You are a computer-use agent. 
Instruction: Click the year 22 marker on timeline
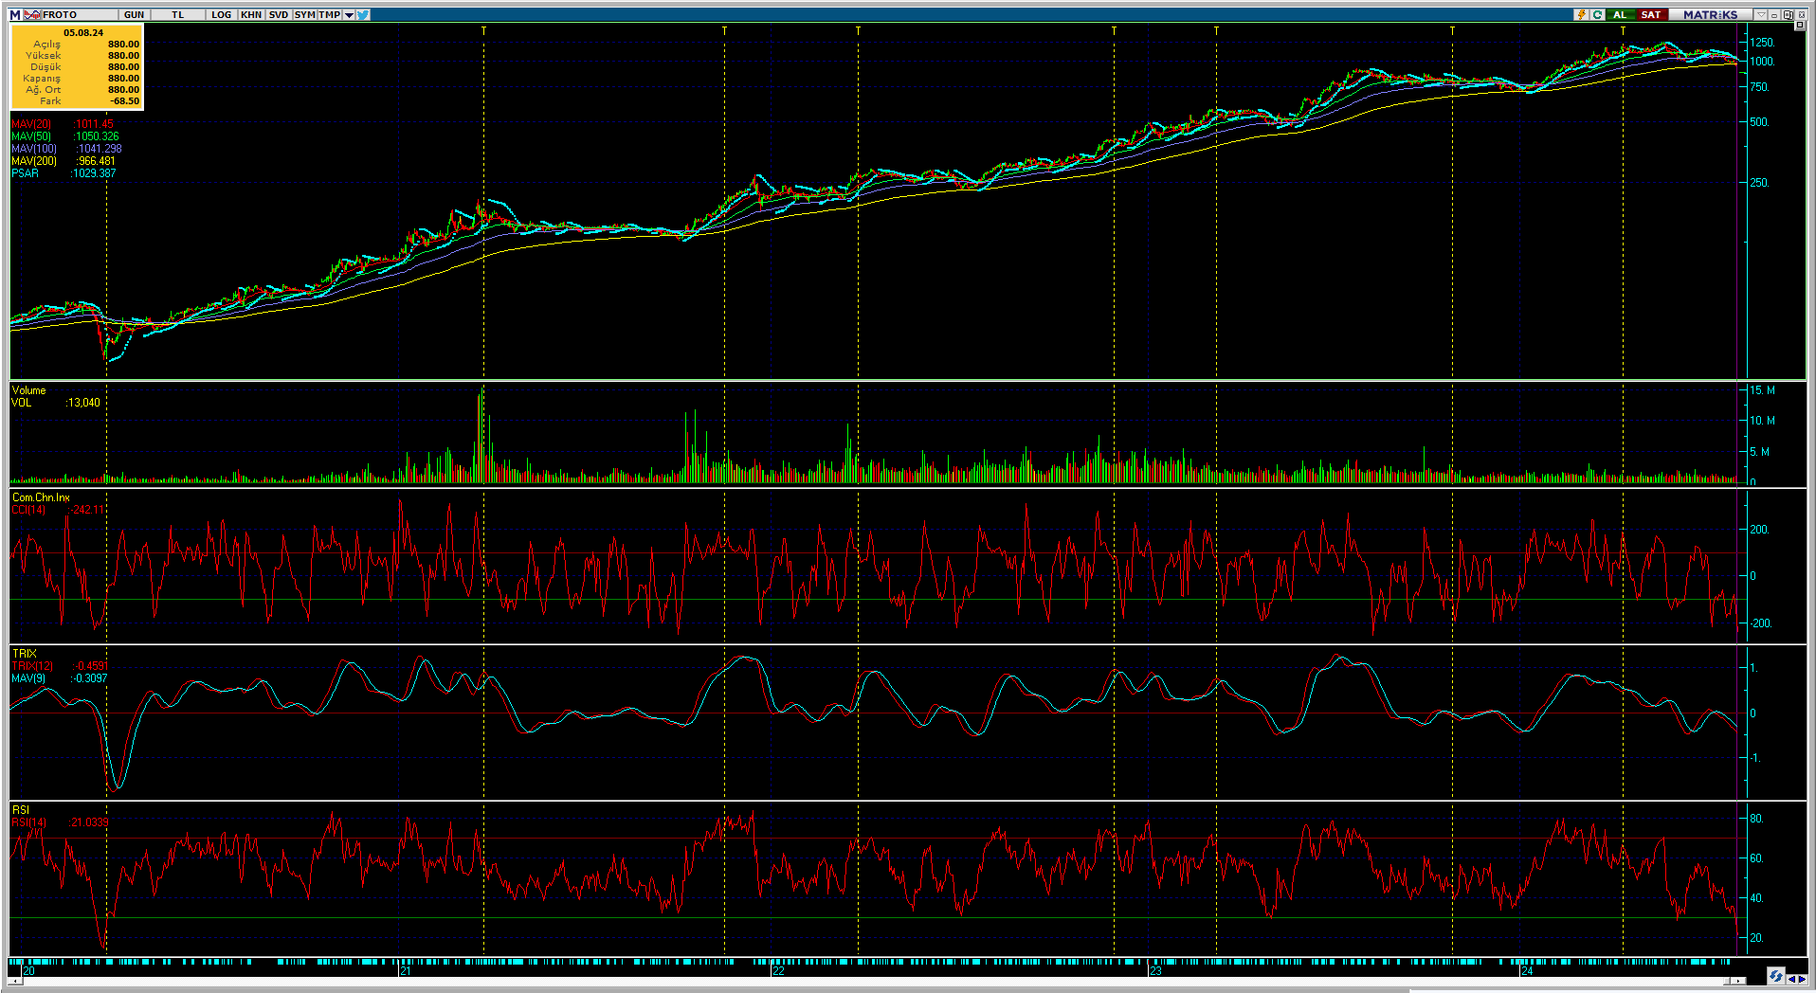[778, 971]
